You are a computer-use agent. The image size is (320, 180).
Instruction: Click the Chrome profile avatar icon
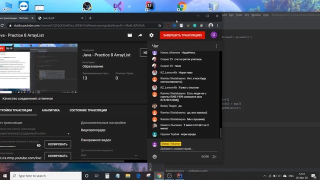point(211,25)
